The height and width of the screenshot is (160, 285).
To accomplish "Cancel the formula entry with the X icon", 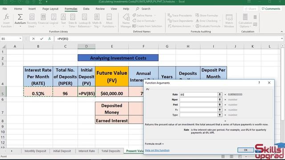I will [33, 39].
